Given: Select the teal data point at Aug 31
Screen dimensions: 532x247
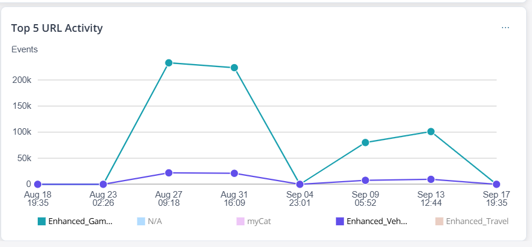Looking at the screenshot, I should [x=234, y=68].
